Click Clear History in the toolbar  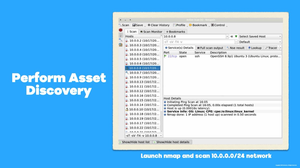tap(158, 25)
